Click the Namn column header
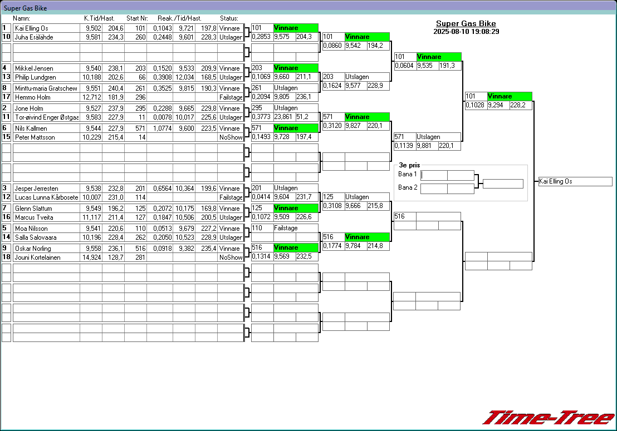The width and height of the screenshot is (617, 431). [21, 18]
